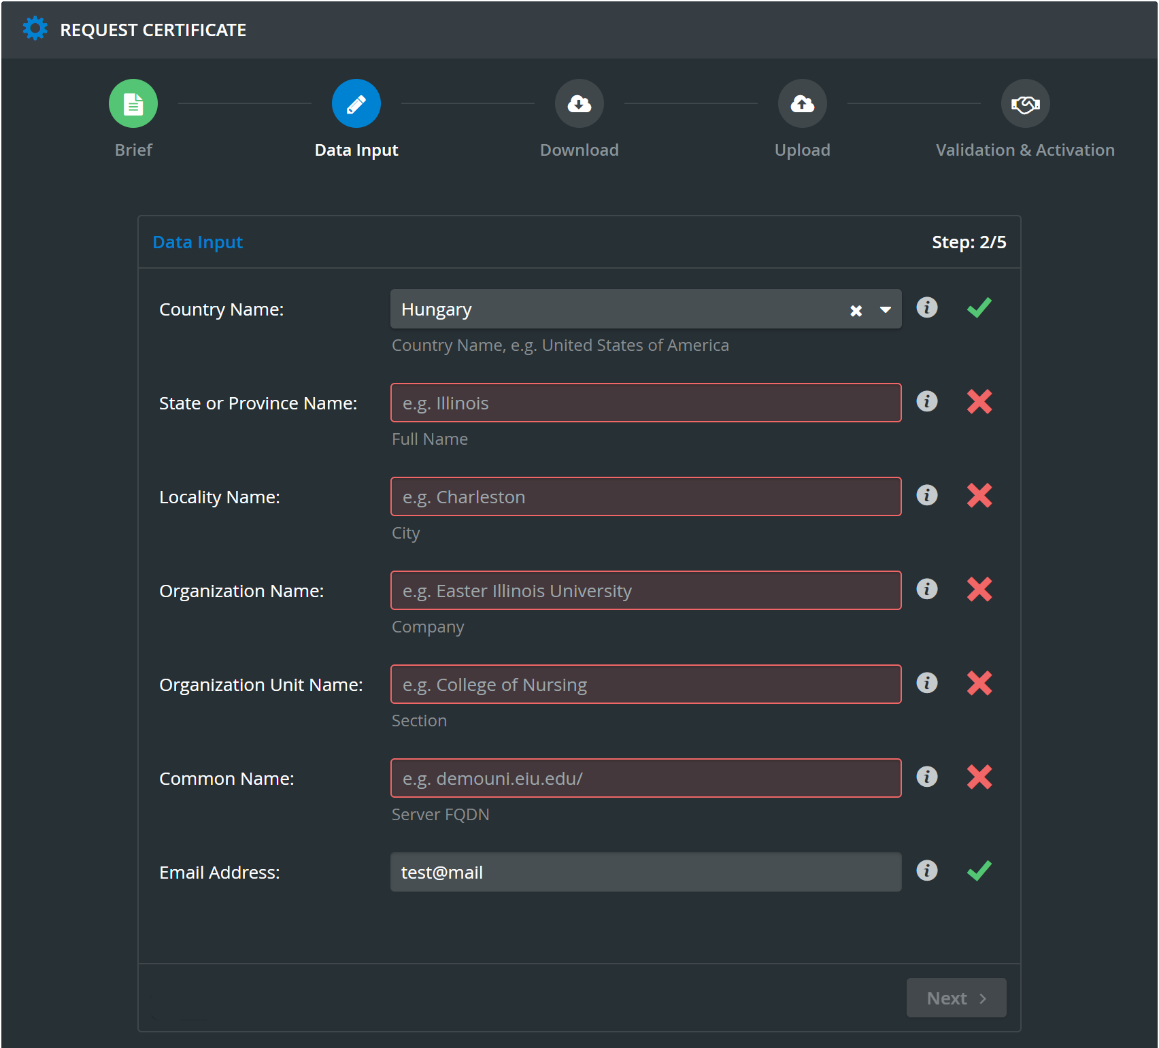Click the Next button
Image resolution: width=1159 pixels, height=1048 pixels.
coord(956,998)
